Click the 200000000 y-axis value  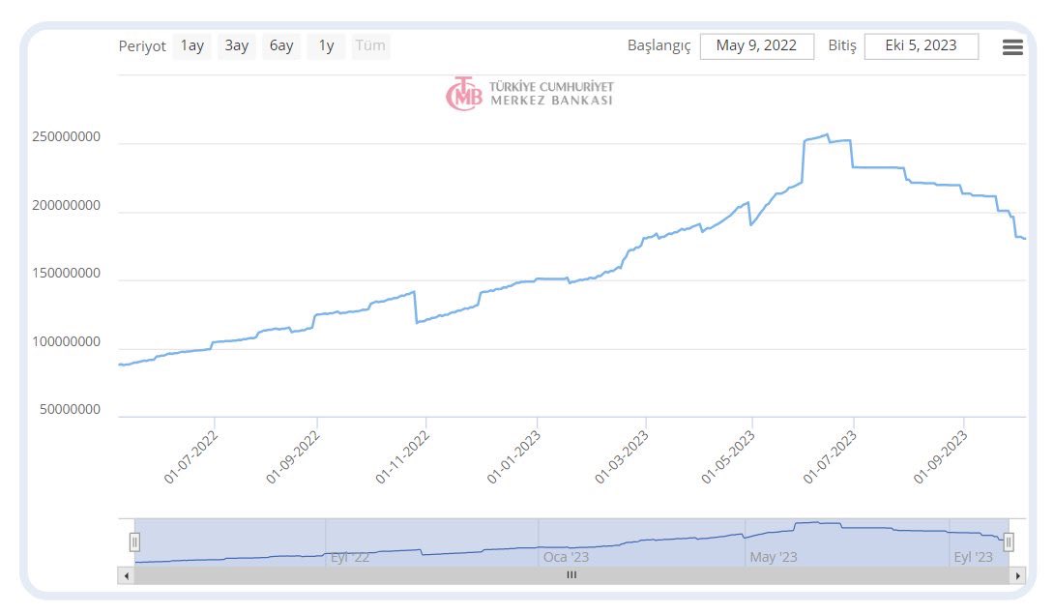(66, 205)
